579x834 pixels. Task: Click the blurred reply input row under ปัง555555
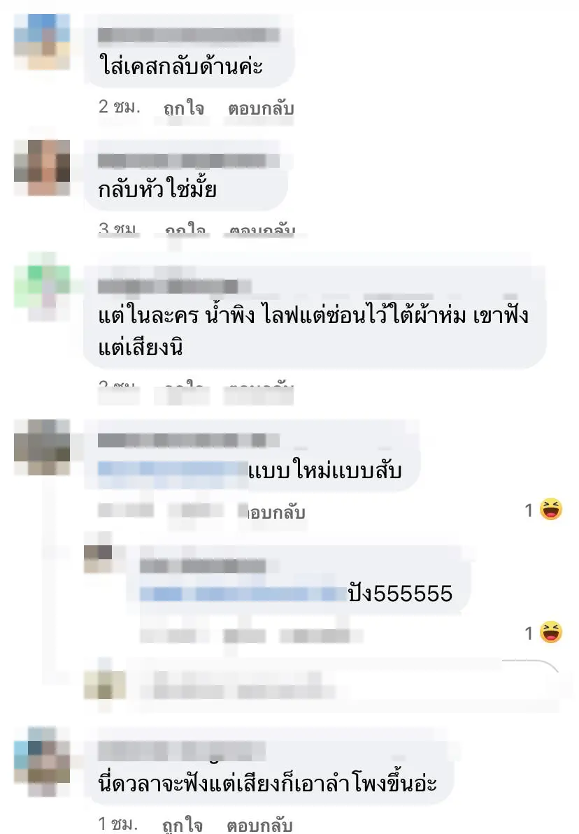coord(322,685)
